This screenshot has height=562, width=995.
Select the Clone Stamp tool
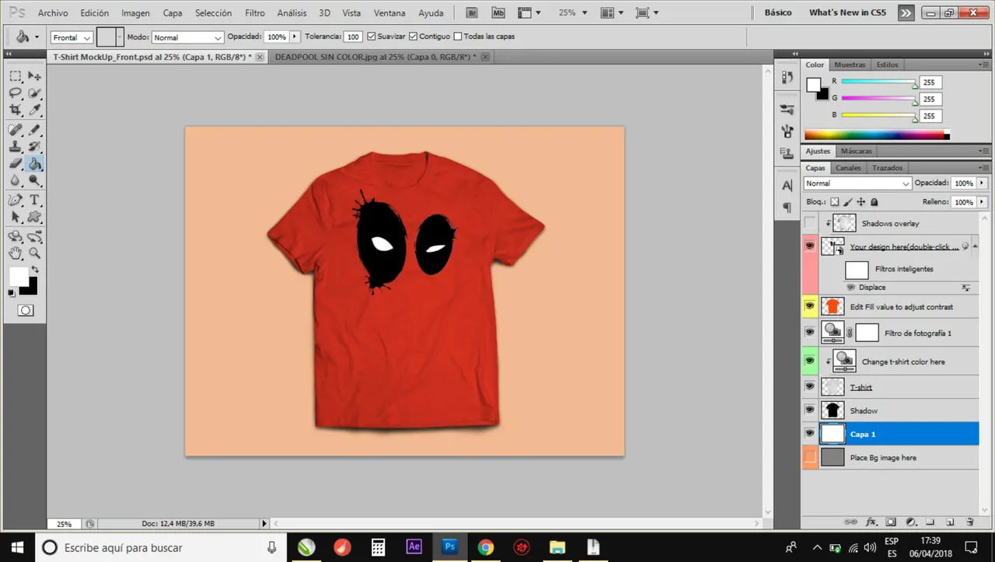(16, 147)
